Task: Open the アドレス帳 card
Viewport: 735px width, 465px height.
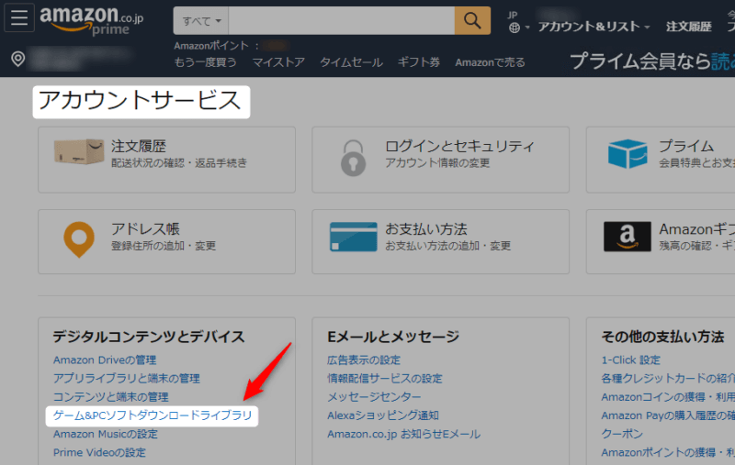Action: (166, 241)
